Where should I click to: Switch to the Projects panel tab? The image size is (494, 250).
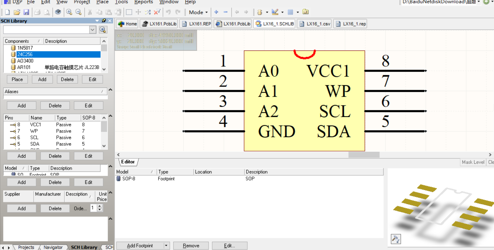pyautogui.click(x=26, y=247)
